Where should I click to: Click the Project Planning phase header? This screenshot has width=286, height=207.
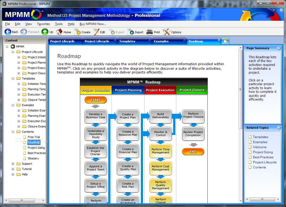pyautogui.click(x=128, y=90)
